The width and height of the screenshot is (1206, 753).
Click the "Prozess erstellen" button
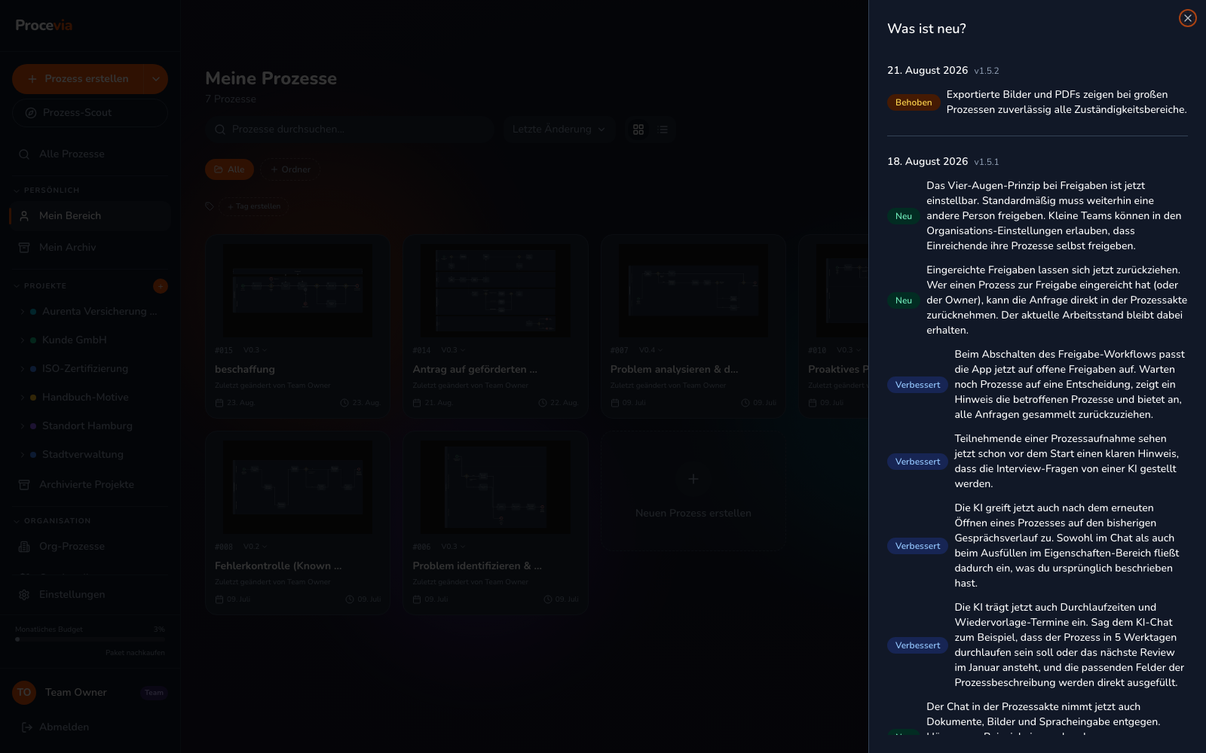tap(78, 78)
